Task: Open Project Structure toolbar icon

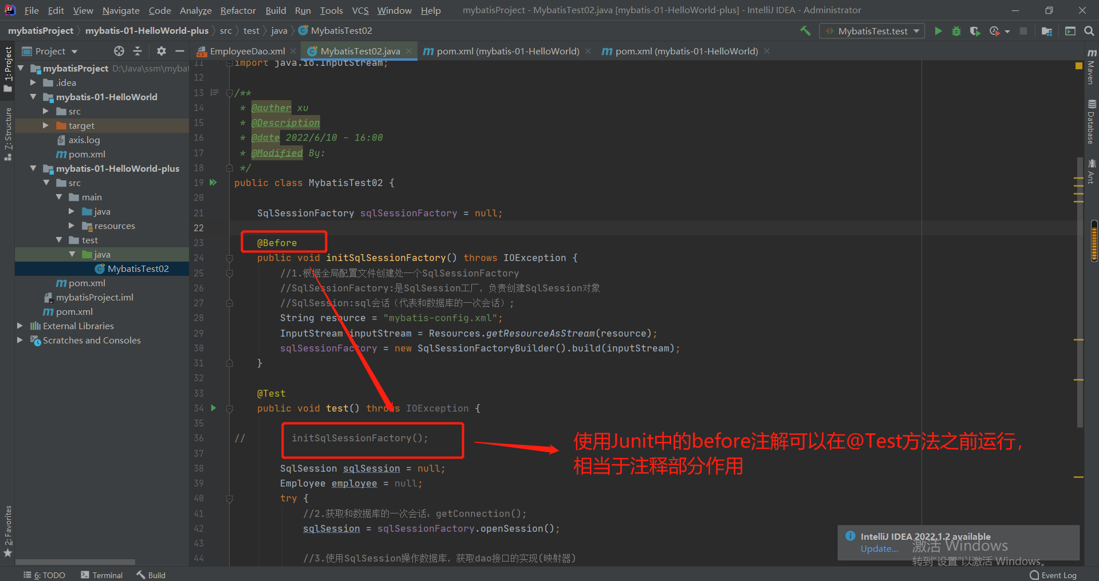Action: tap(1047, 31)
